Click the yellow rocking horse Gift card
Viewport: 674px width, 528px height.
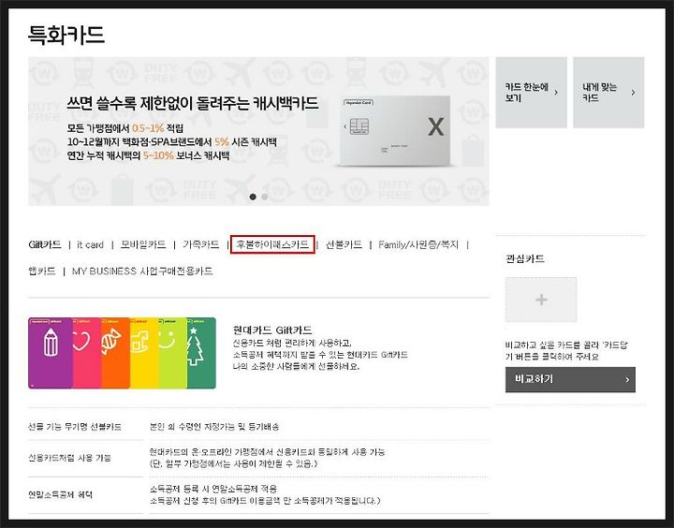point(144,353)
